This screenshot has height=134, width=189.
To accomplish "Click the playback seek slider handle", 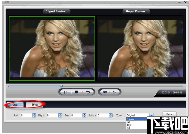I will (62, 86).
